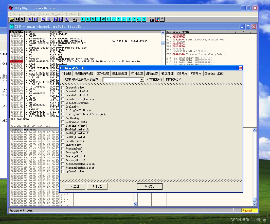Toggle the EndDialog checkbox
This screenshot has height=224, width=270.
[63, 118]
